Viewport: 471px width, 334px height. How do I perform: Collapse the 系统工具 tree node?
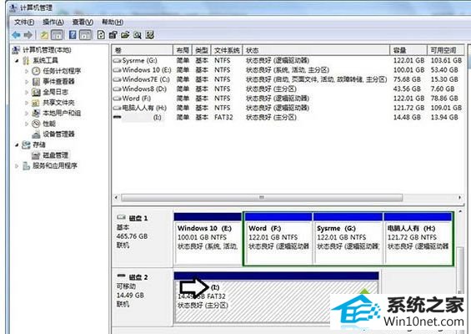(x=17, y=60)
